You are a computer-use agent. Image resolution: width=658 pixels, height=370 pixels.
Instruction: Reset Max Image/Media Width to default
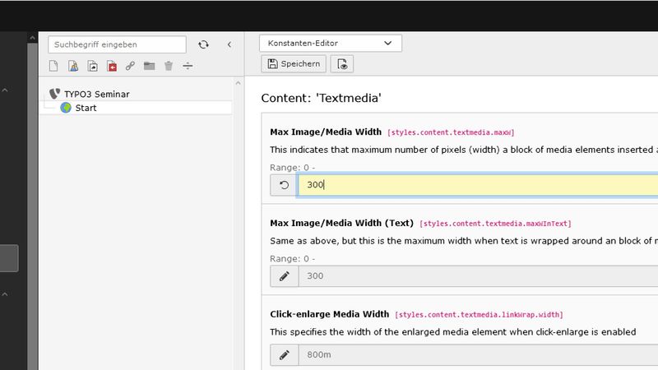tap(285, 185)
